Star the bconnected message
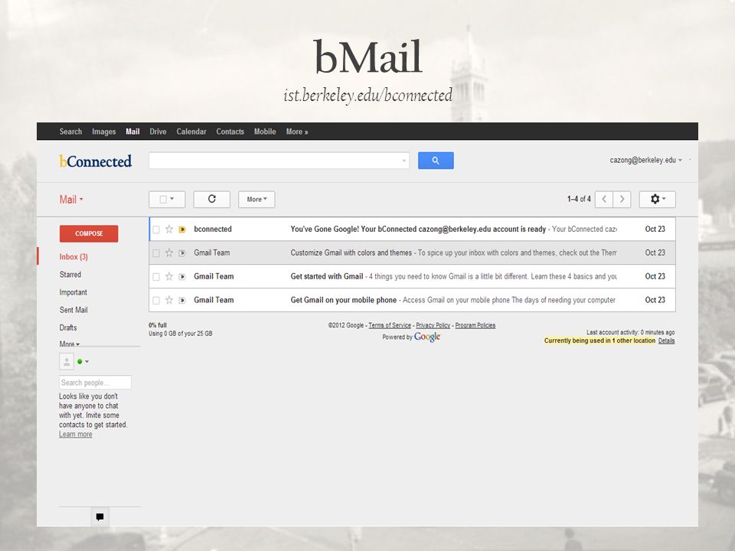735x551 pixels. [169, 229]
